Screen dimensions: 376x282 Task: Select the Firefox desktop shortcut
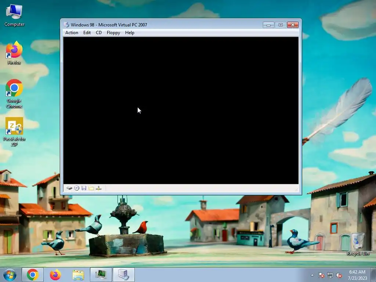coord(14,53)
